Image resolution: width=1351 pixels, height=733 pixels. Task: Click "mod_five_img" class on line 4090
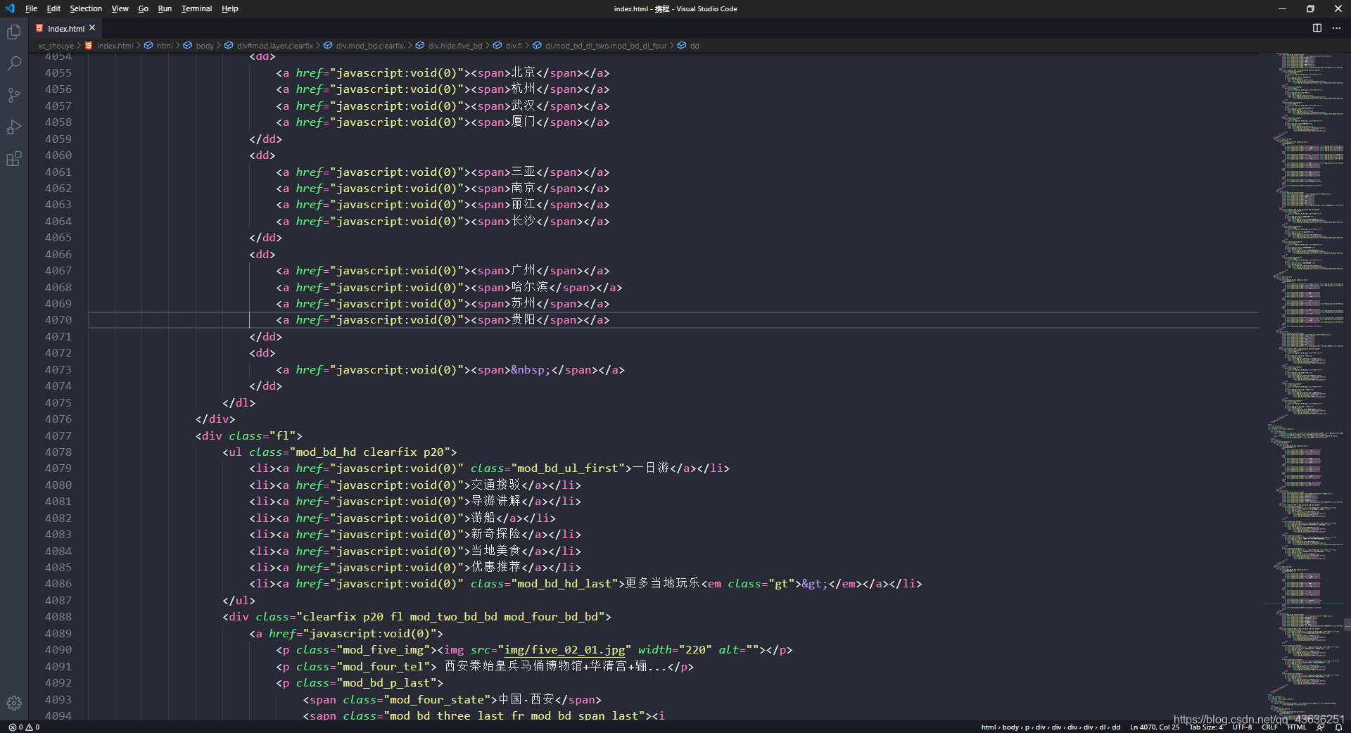(x=383, y=650)
